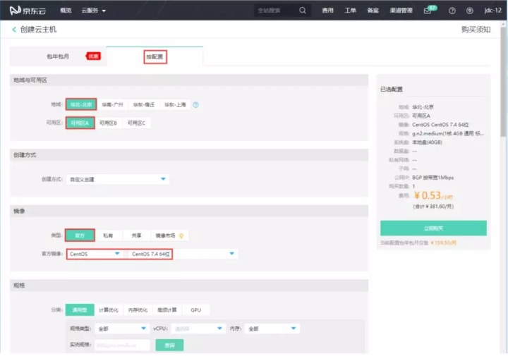Click the 本地盘(40GB) summary text
508x356 pixels.
427,142
